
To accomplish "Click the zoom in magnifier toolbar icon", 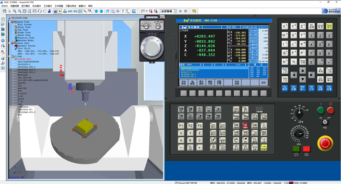I will pyautogui.click(x=15, y=11).
